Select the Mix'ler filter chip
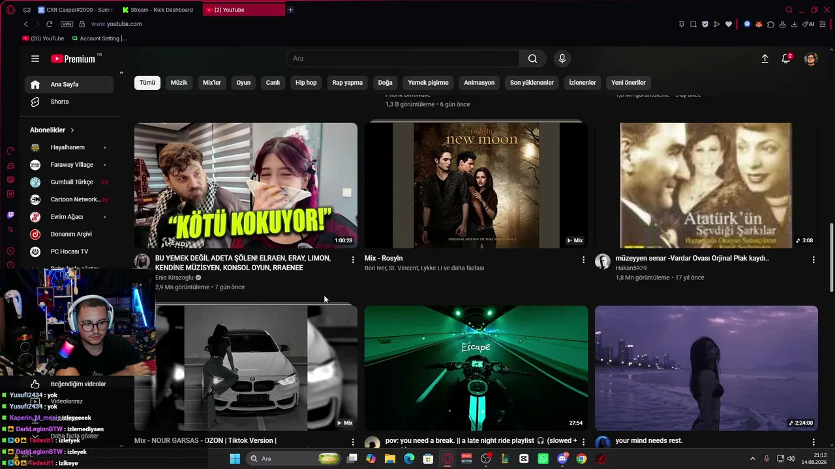This screenshot has width=835, height=469. (212, 83)
